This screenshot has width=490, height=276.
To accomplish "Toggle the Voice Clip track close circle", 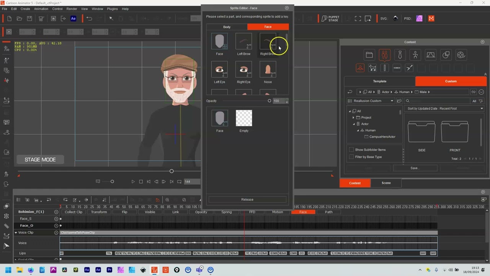I will coord(56,233).
